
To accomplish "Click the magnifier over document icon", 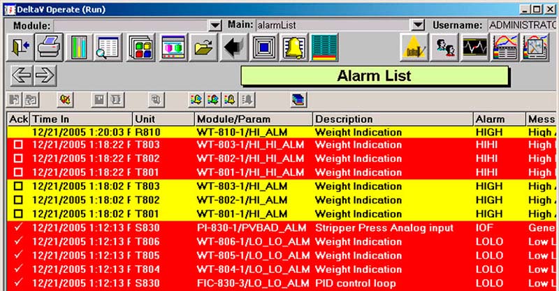I will (108, 48).
